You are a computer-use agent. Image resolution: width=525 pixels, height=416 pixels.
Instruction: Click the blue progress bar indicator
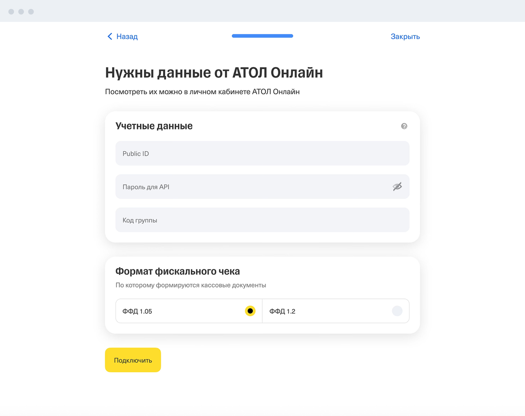point(262,36)
